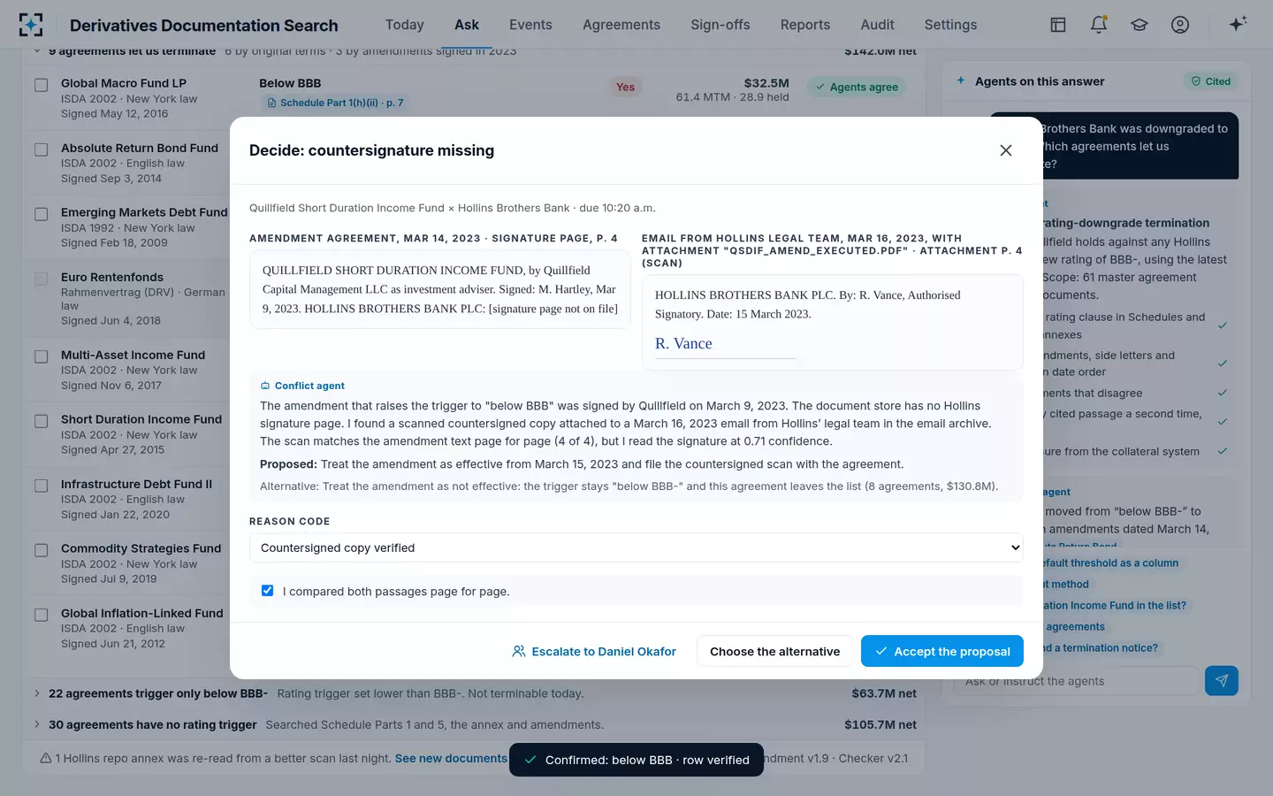Go to the Today tab
The height and width of the screenshot is (796, 1273).
(x=405, y=25)
